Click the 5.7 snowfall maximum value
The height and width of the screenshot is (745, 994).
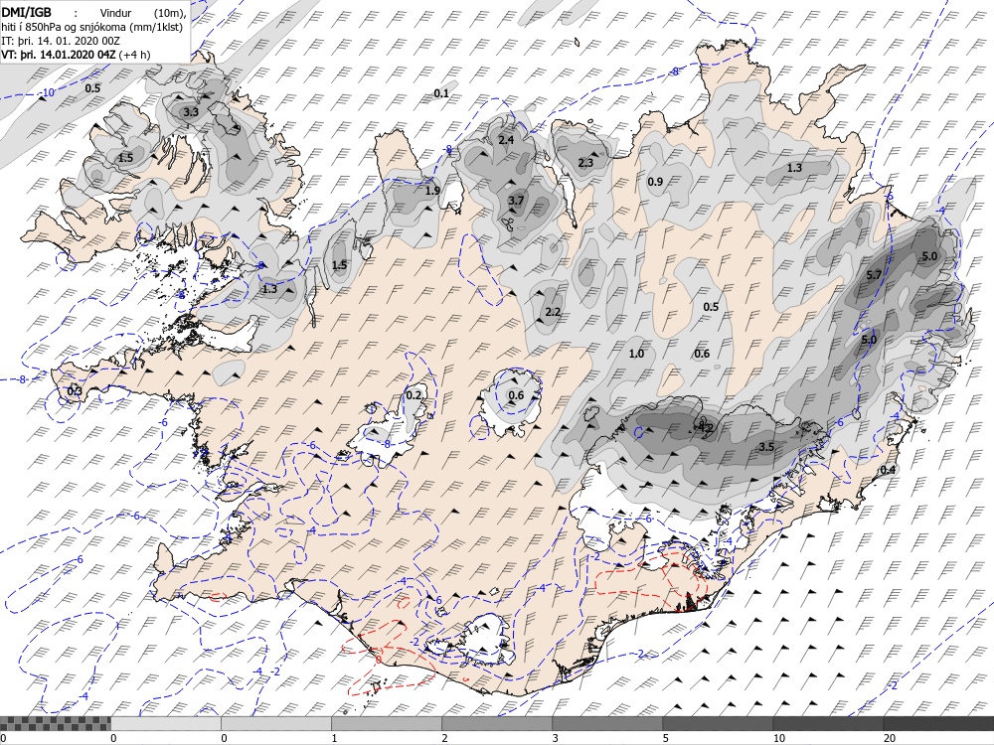874,274
